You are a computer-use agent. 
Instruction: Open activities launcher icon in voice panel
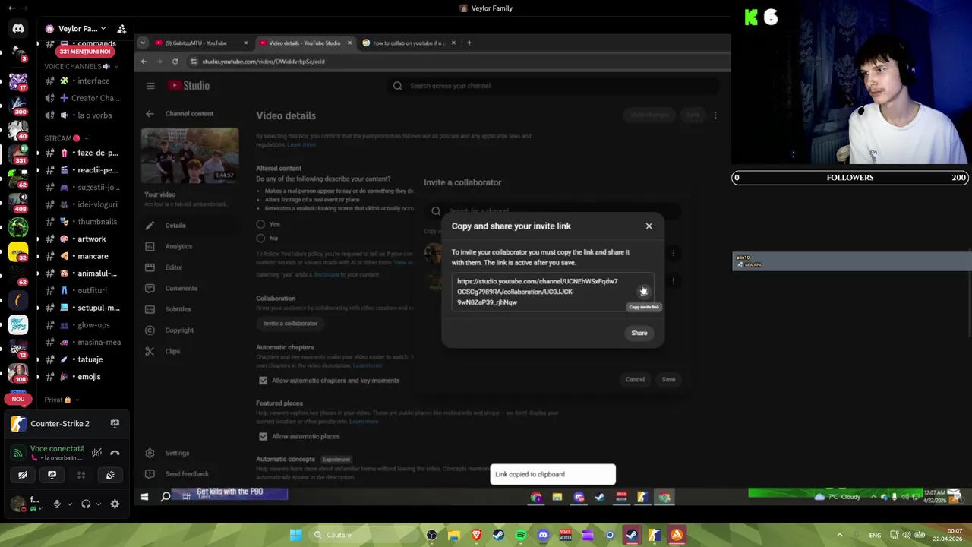tap(81, 475)
